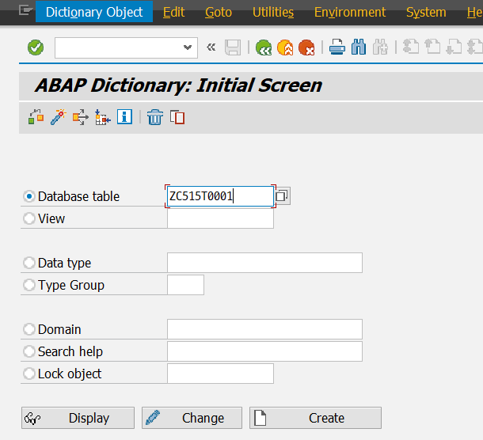Click the Type Group input field

point(185,285)
